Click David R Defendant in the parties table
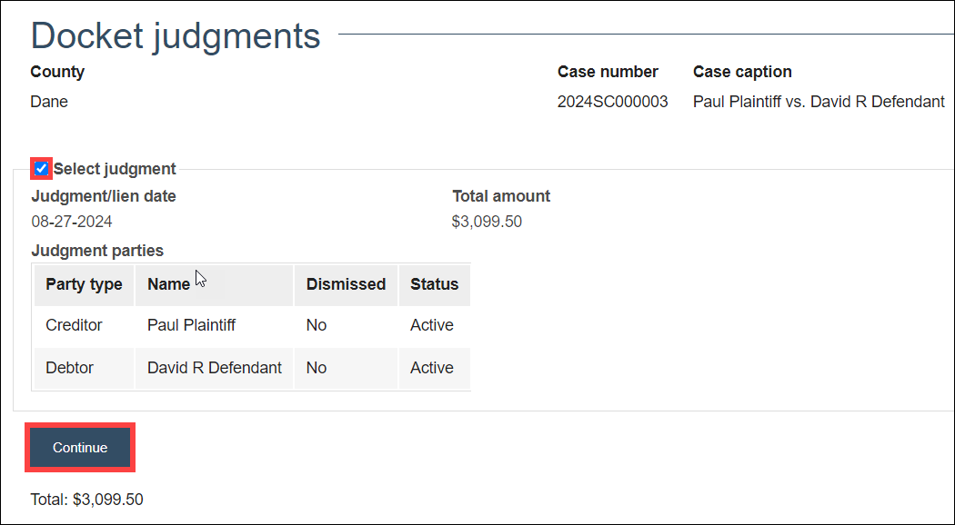Screen dimensions: 955x525 tap(215, 368)
